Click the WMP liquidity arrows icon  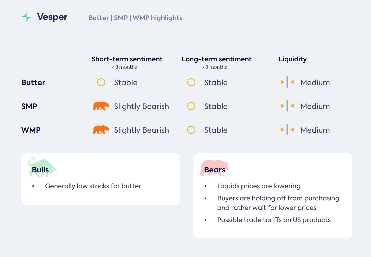point(287,130)
